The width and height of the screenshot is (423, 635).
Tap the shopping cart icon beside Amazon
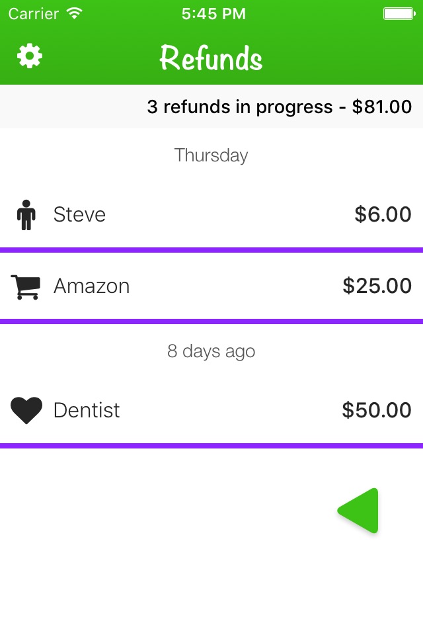(x=26, y=286)
